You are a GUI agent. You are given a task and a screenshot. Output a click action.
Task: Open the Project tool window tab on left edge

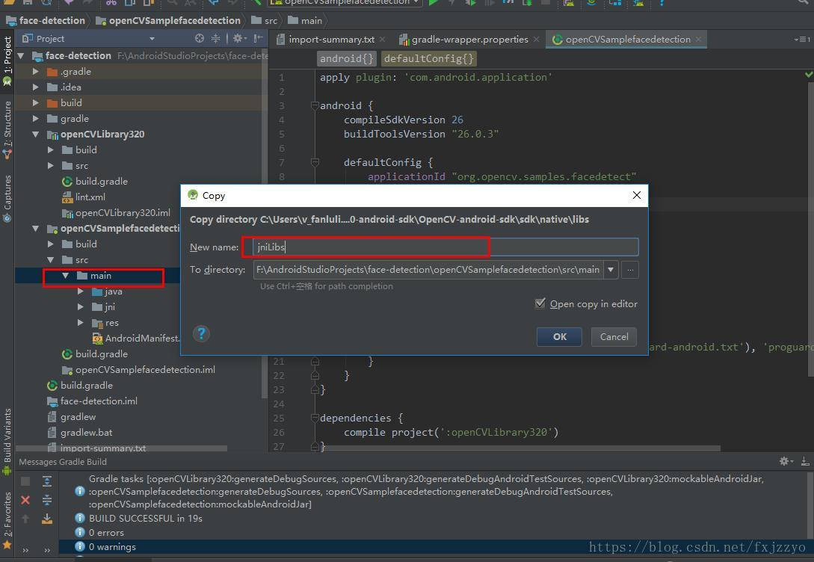click(7, 60)
